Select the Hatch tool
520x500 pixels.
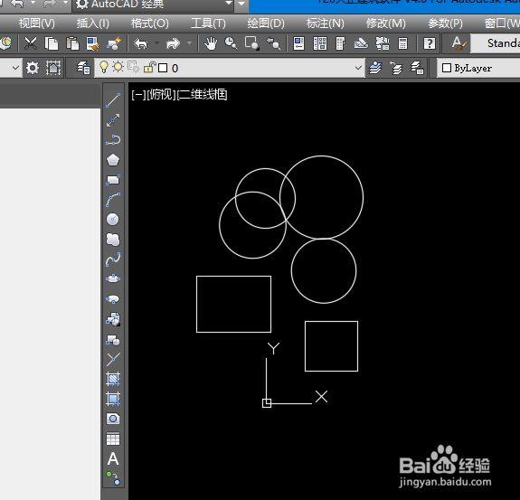click(113, 379)
